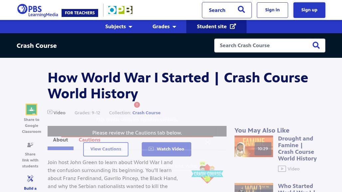Click the sensitive content warning icon
This screenshot has height=192, width=342.
click(137, 105)
